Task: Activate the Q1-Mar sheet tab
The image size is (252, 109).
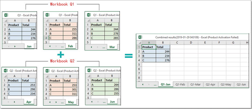Action: point(195,84)
